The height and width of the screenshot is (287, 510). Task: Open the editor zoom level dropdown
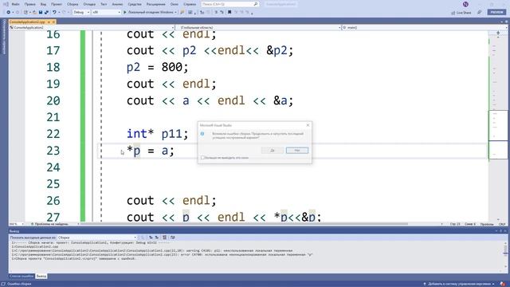click(x=17, y=224)
